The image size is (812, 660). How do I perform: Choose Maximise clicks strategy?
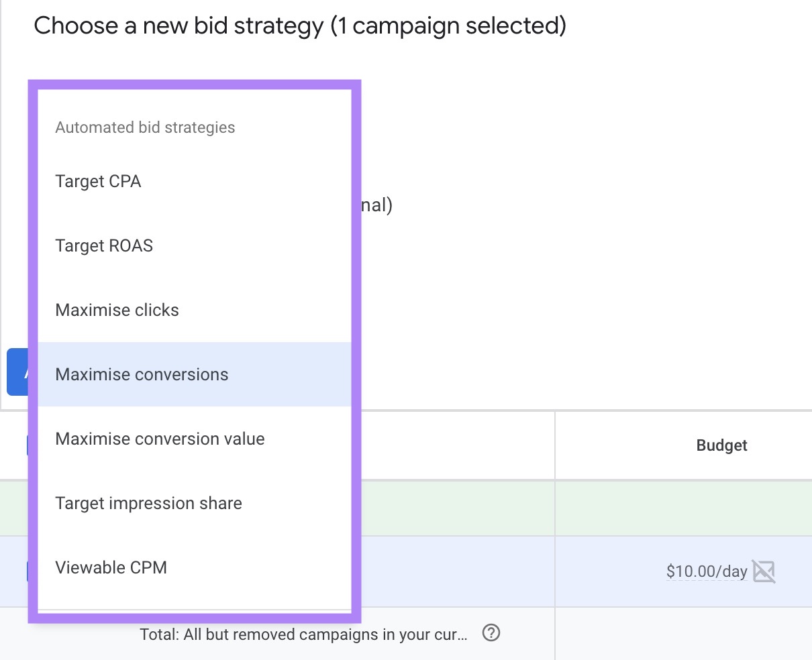click(x=117, y=310)
